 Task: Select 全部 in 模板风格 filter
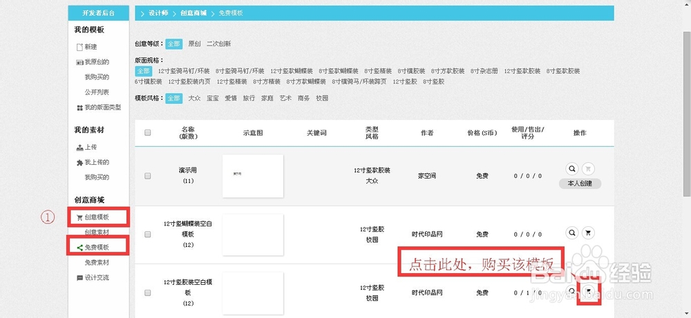[x=174, y=98]
